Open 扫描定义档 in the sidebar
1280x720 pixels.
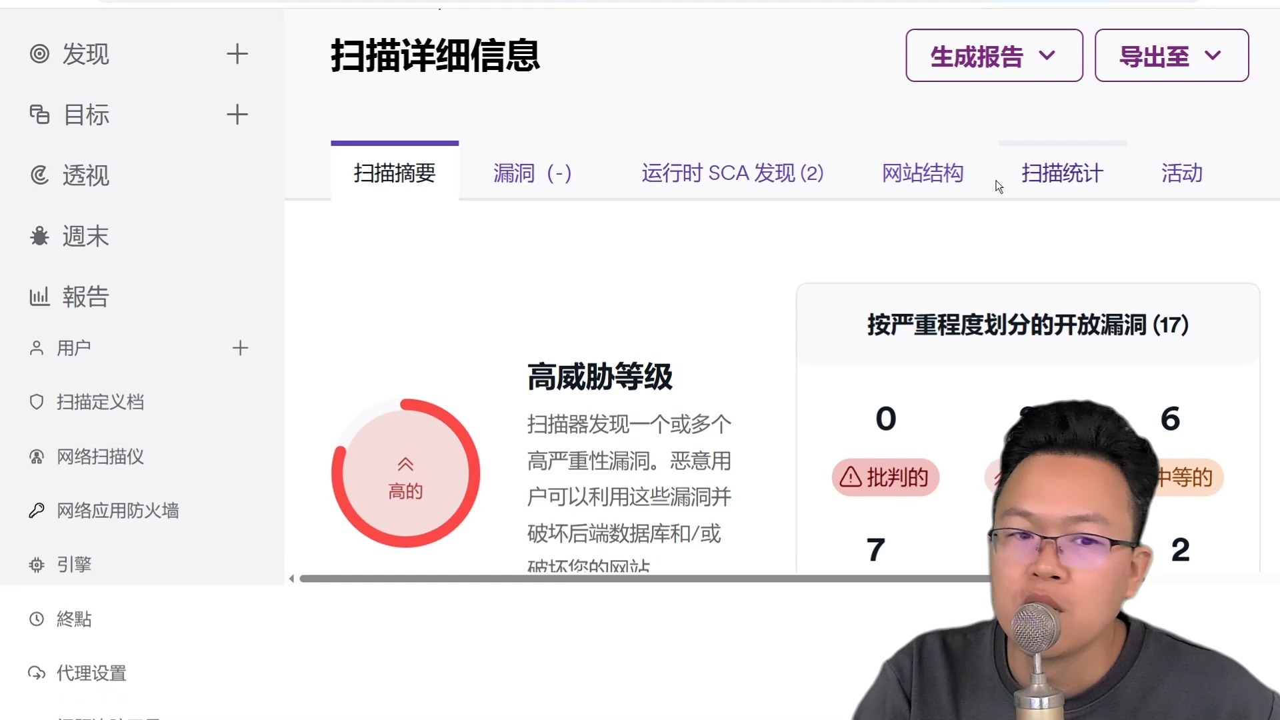coord(101,402)
